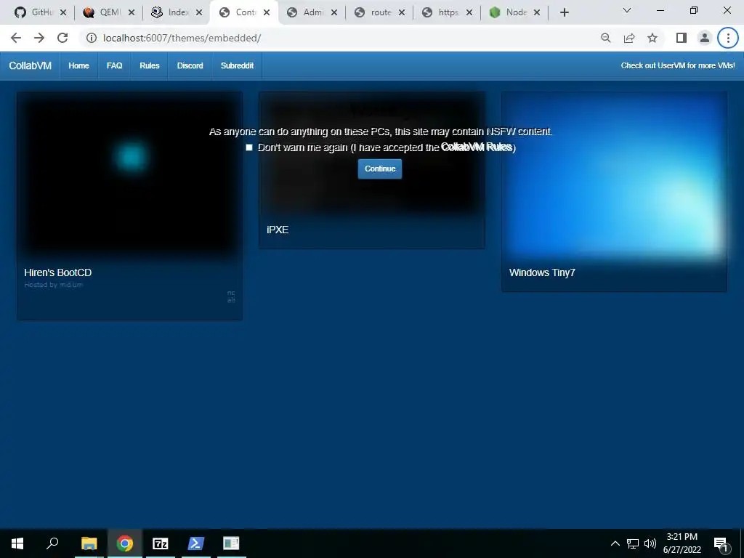The width and height of the screenshot is (744, 558).
Task: Share this page icon
Action: 629,38
